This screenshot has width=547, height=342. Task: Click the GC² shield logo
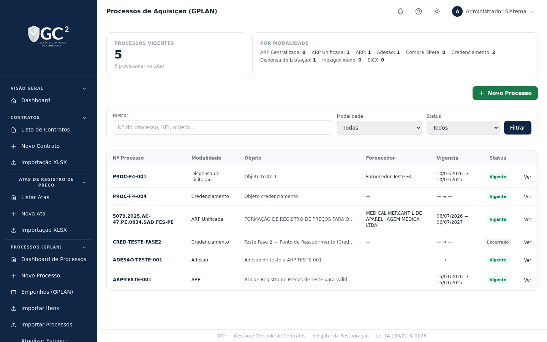tap(49, 36)
